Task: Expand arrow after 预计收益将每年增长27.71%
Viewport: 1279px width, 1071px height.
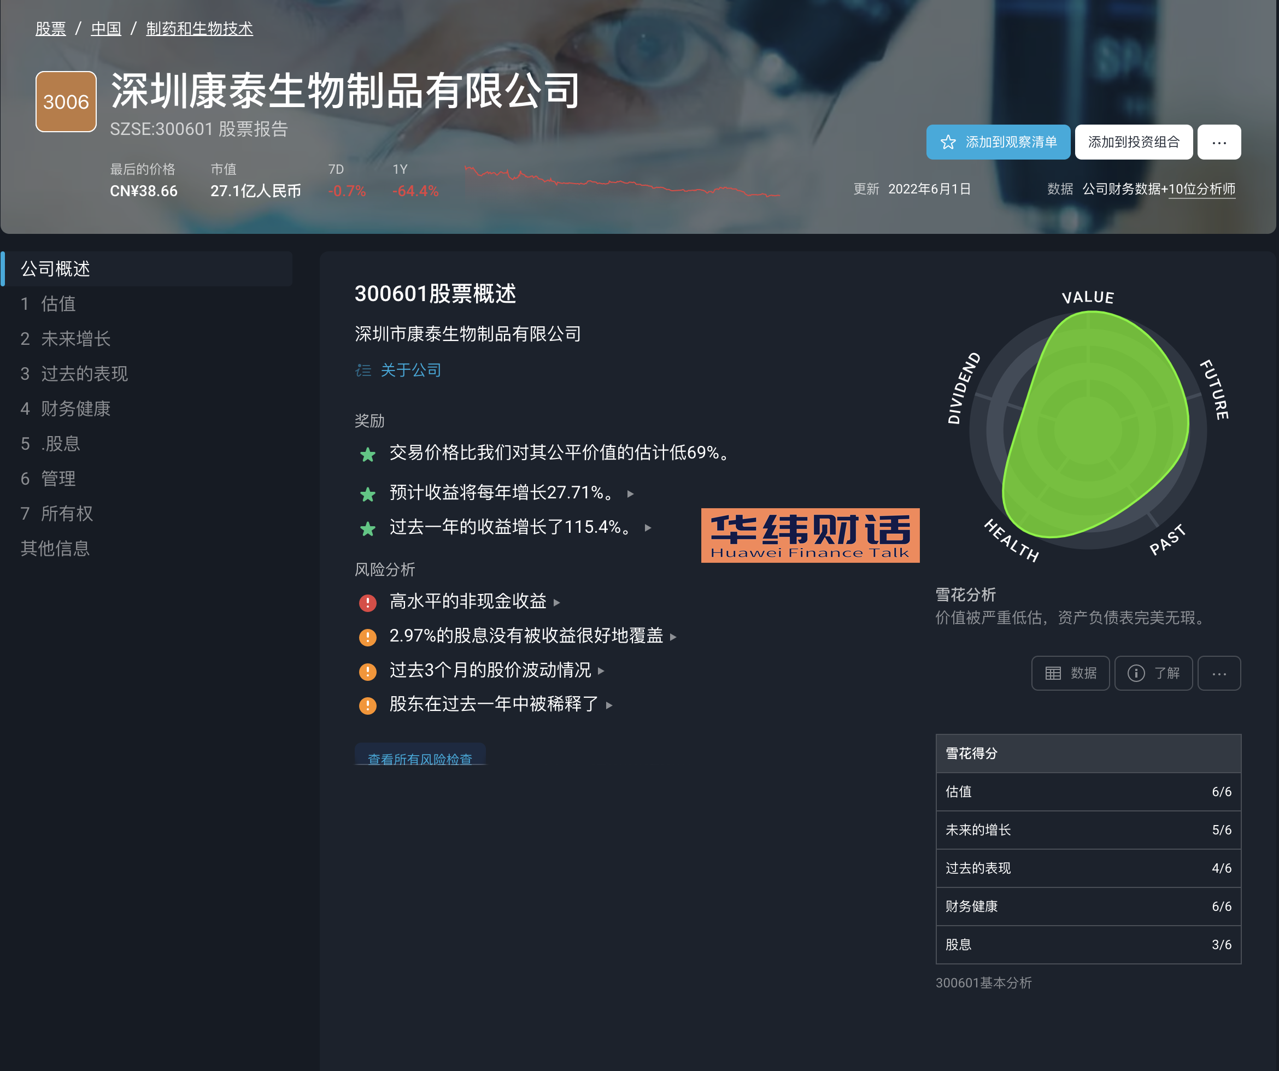Action: click(630, 494)
